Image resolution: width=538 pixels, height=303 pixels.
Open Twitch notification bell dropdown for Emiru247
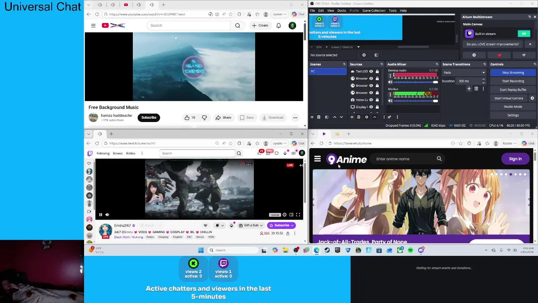click(x=219, y=225)
